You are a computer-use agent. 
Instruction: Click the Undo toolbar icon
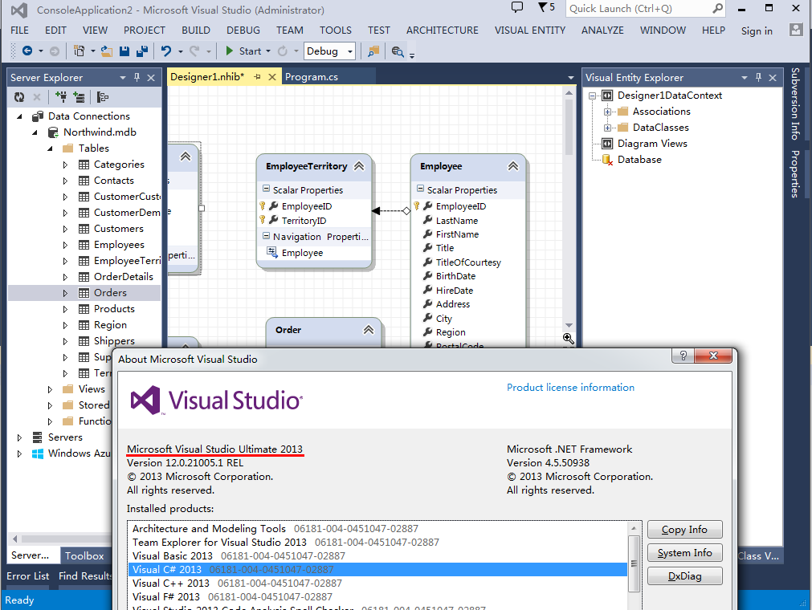(x=166, y=51)
